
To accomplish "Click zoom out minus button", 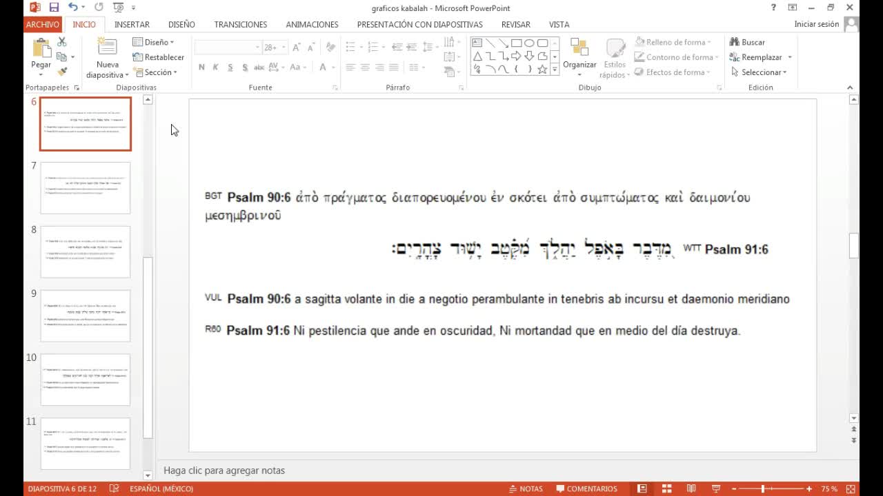I will 735,488.
